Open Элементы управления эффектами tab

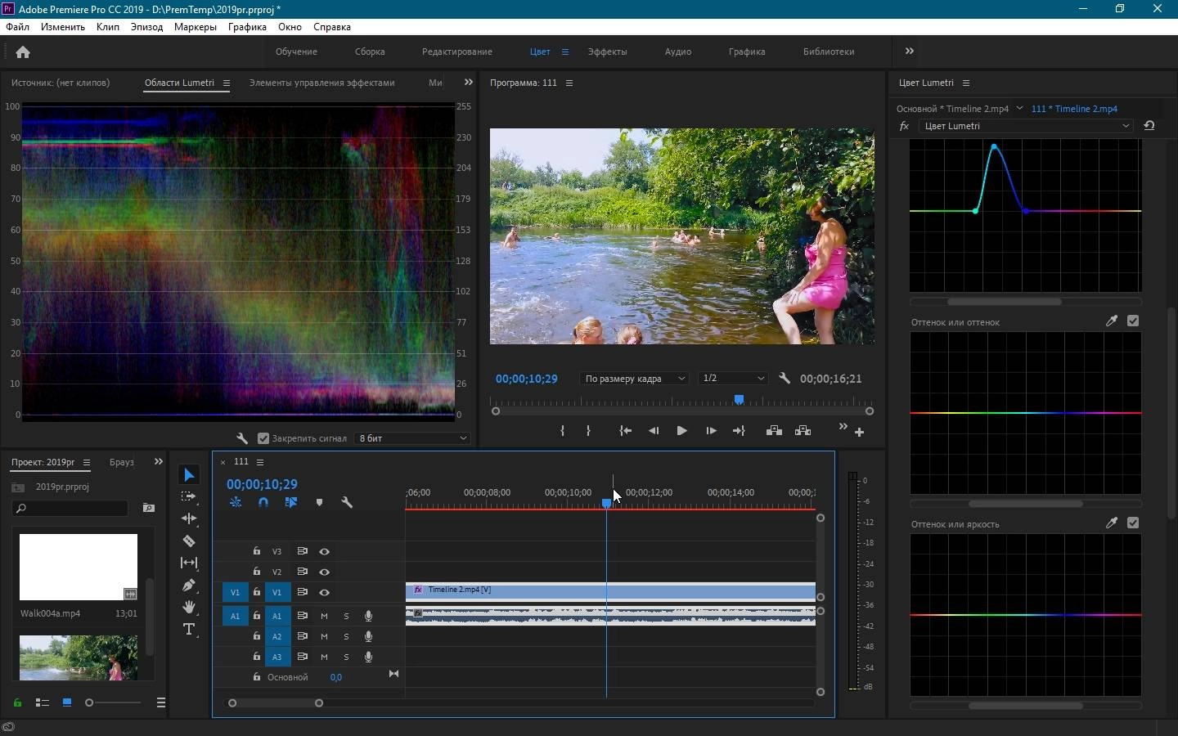click(x=322, y=83)
